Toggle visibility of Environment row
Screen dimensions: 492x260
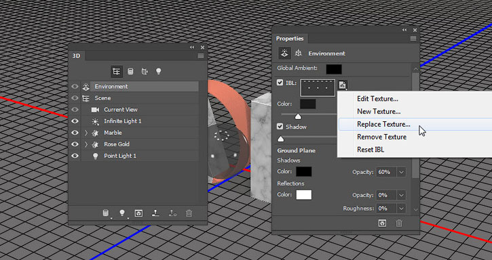pyautogui.click(x=75, y=87)
